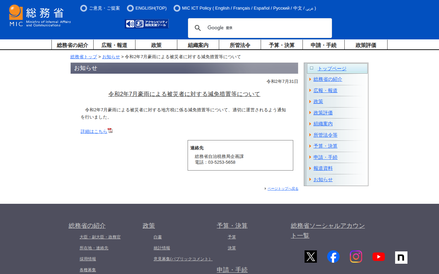Screen dimensions: 439x274
Task: Open the 政策 main navigation menu
Action: [156, 45]
